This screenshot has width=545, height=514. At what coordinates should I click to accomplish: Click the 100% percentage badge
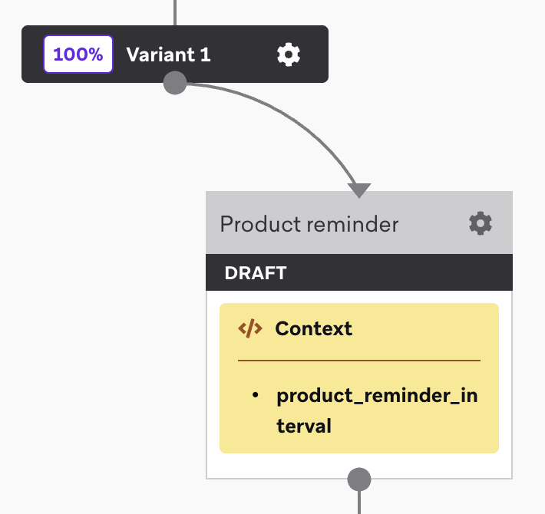point(78,54)
